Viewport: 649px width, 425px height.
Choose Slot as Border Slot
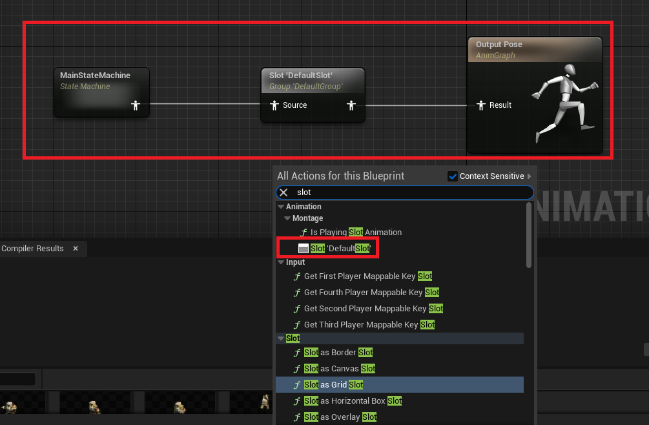(338, 352)
